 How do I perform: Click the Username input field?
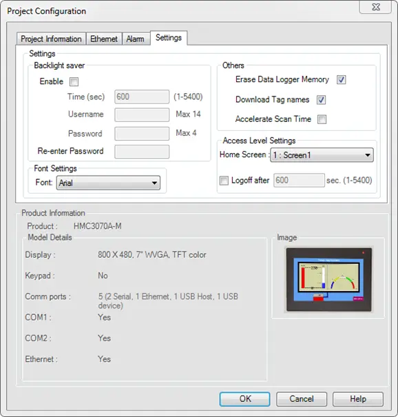142,114
